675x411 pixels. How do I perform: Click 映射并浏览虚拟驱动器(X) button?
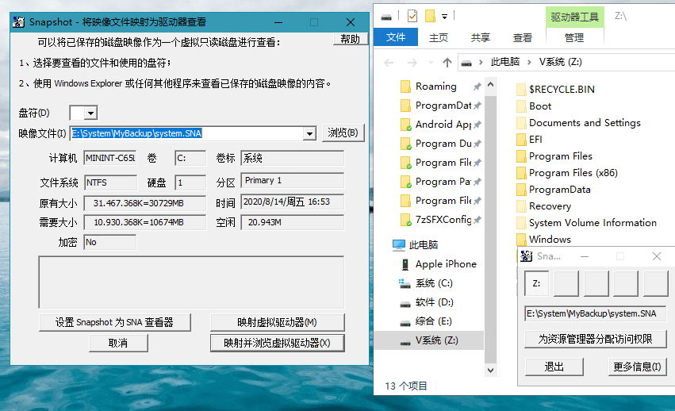point(277,343)
